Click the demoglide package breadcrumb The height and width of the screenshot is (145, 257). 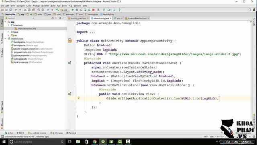92,14
